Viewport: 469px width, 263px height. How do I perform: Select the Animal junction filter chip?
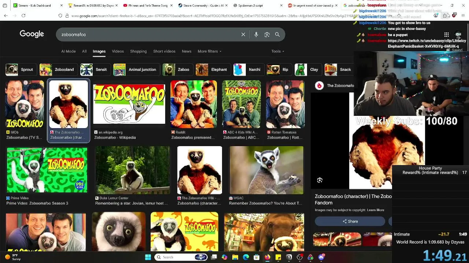click(x=136, y=69)
